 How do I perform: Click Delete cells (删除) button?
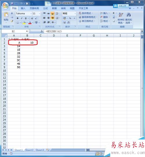coord(105,17)
